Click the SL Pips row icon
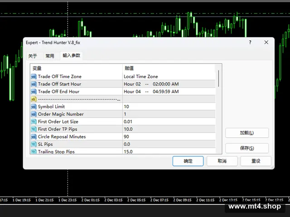Image resolution: width=290 pixels, height=217 pixels. (34, 144)
